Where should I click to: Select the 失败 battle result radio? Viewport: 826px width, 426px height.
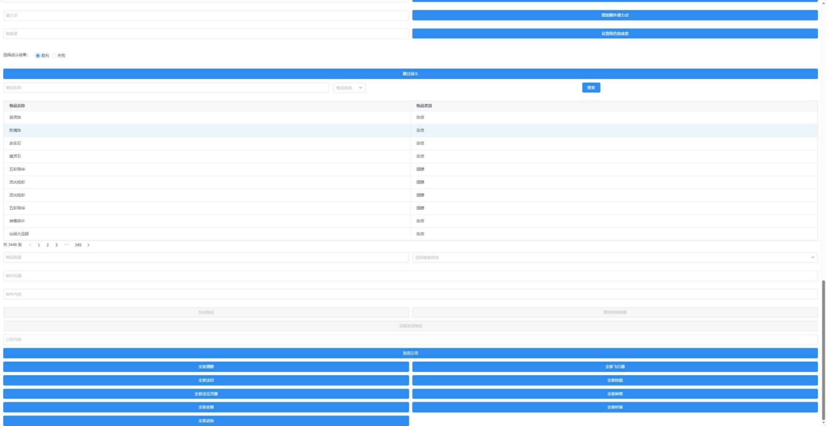54,56
